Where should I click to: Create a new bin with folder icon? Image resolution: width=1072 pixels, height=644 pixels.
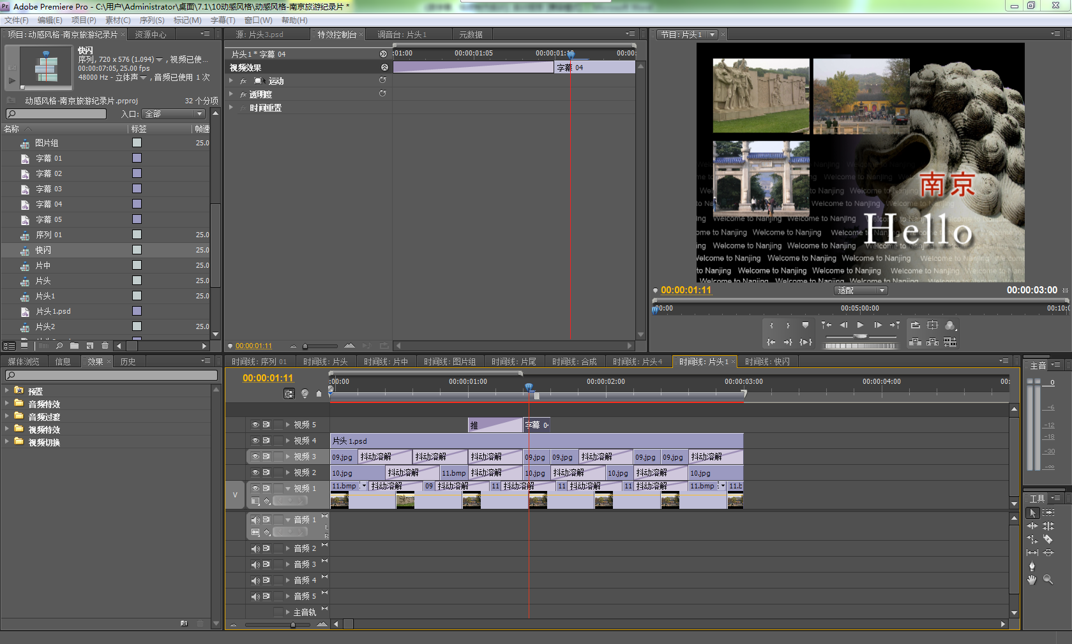(75, 346)
